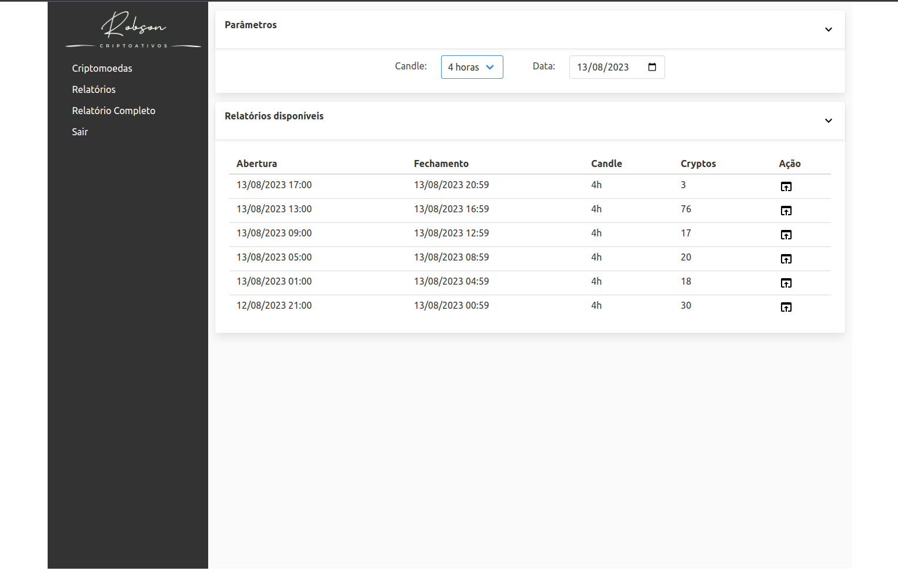Click Abertura cell 13/08/2023 01:00

pyautogui.click(x=274, y=281)
